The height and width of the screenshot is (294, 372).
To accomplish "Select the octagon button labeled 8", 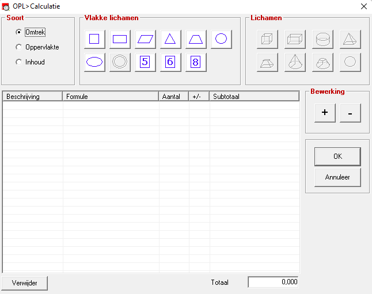I will 196,62.
